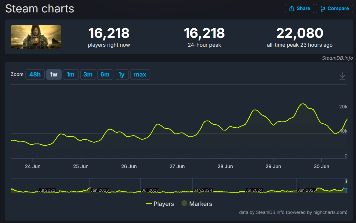Choose the max zoom range
The width and height of the screenshot is (356, 223).
[140, 74]
